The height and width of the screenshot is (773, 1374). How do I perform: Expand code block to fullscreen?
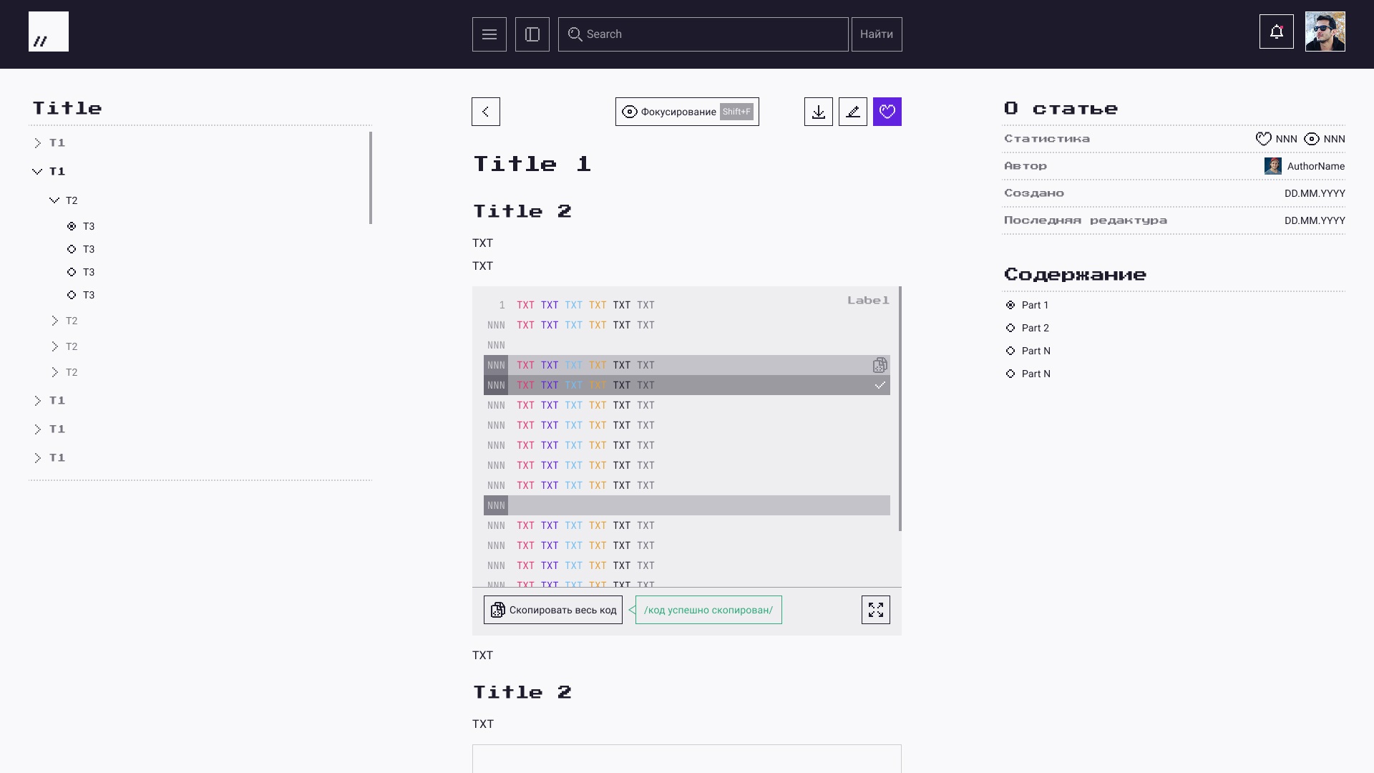click(876, 610)
